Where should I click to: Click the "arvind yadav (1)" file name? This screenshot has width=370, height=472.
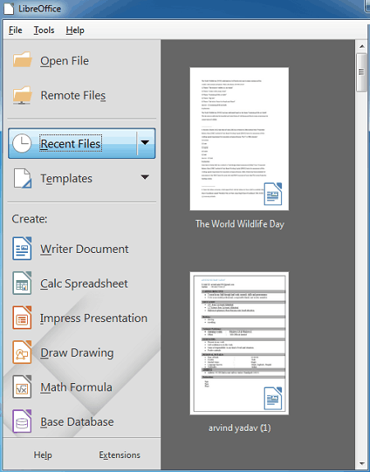tap(239, 428)
